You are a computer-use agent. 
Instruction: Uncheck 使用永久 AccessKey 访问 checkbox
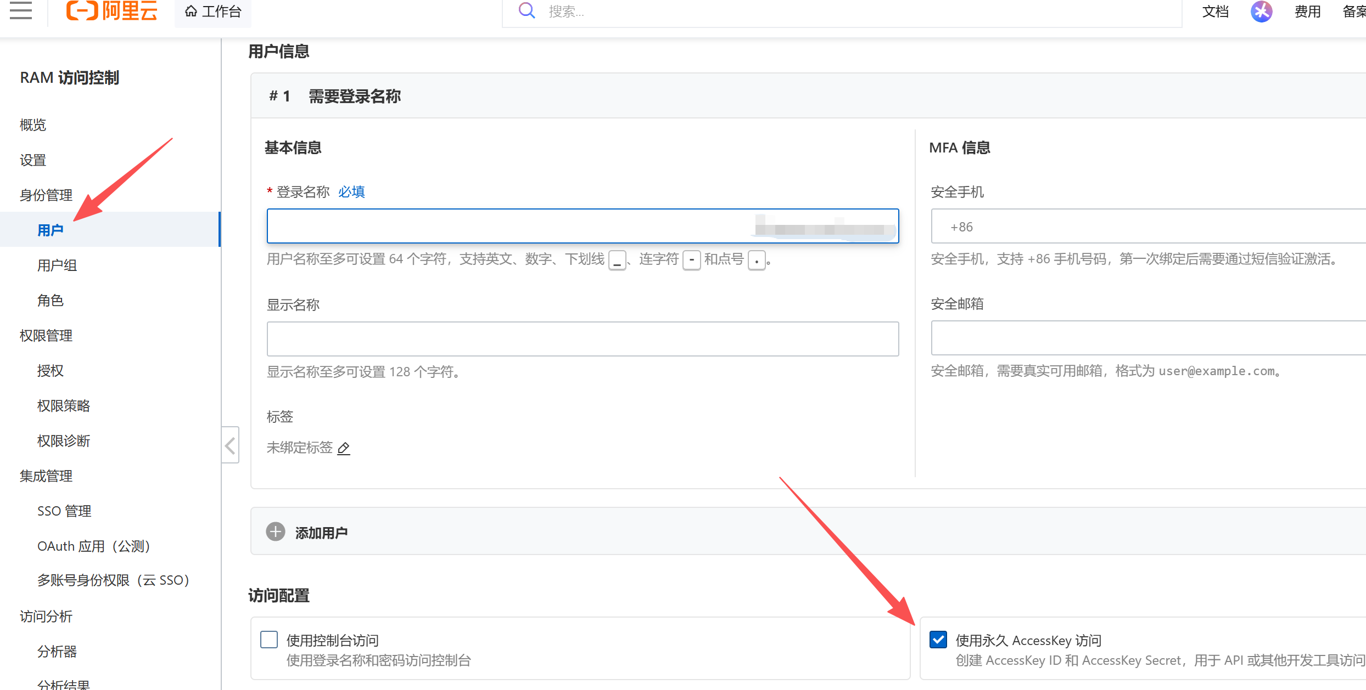pos(938,640)
